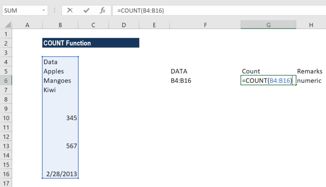Select the date cell 2/28/2013
This screenshot has width=326, height=187.
click(60, 174)
